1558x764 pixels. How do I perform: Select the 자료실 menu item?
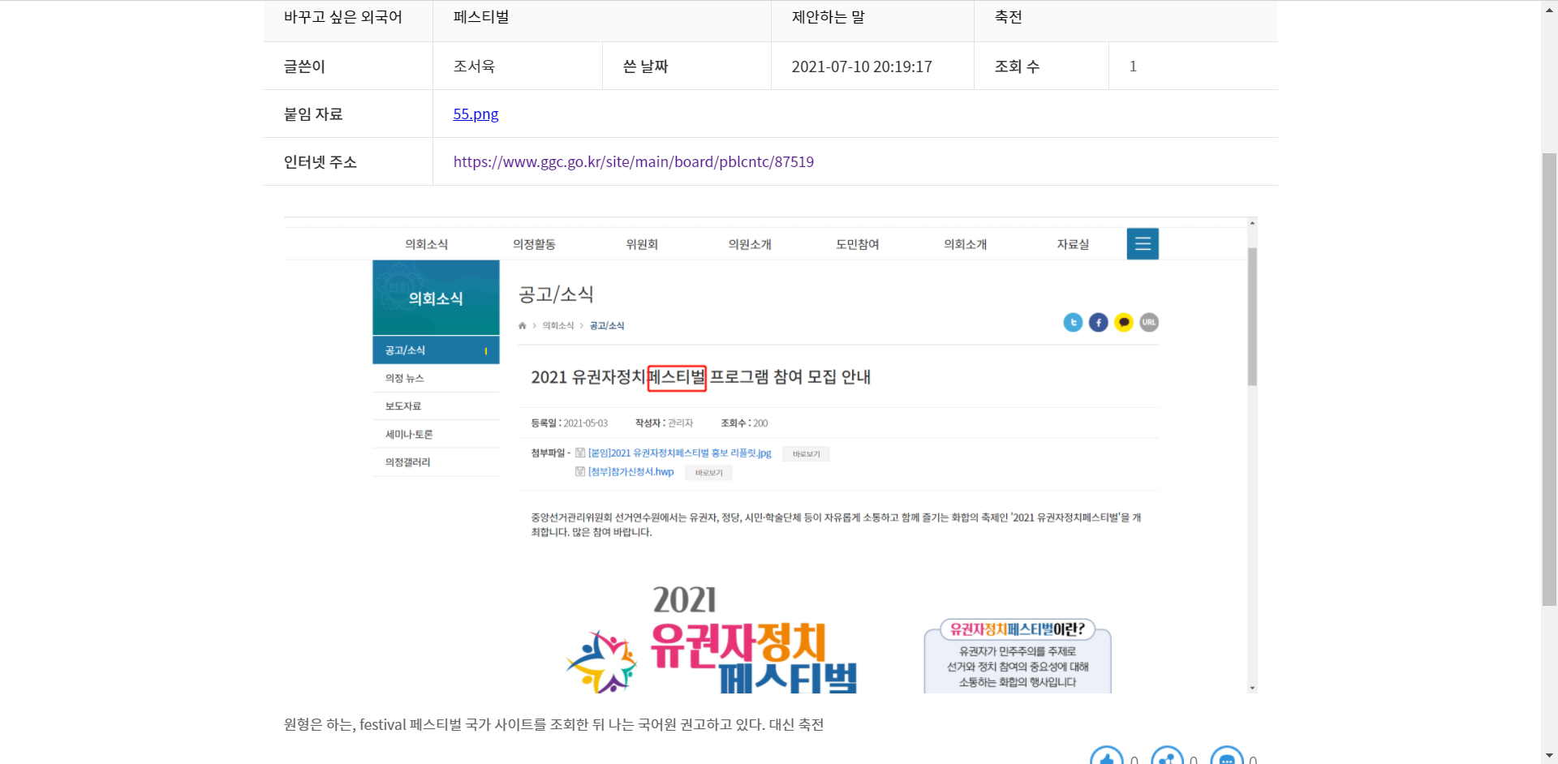1073,244
